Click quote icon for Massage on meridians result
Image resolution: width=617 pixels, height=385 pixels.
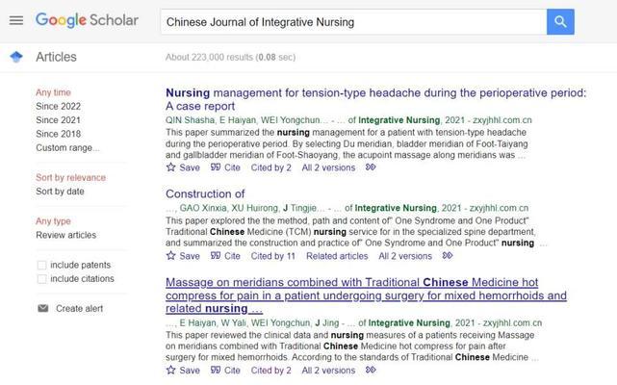pyautogui.click(x=216, y=370)
